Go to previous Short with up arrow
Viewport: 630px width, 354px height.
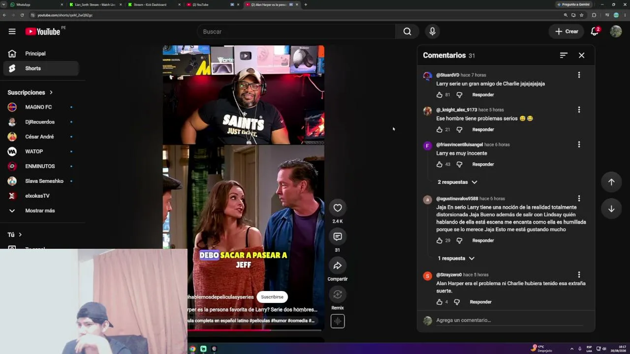click(611, 182)
